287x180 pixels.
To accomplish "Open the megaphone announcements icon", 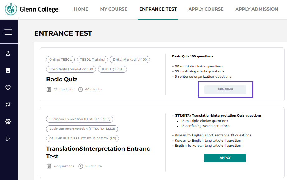I will pos(8,105).
